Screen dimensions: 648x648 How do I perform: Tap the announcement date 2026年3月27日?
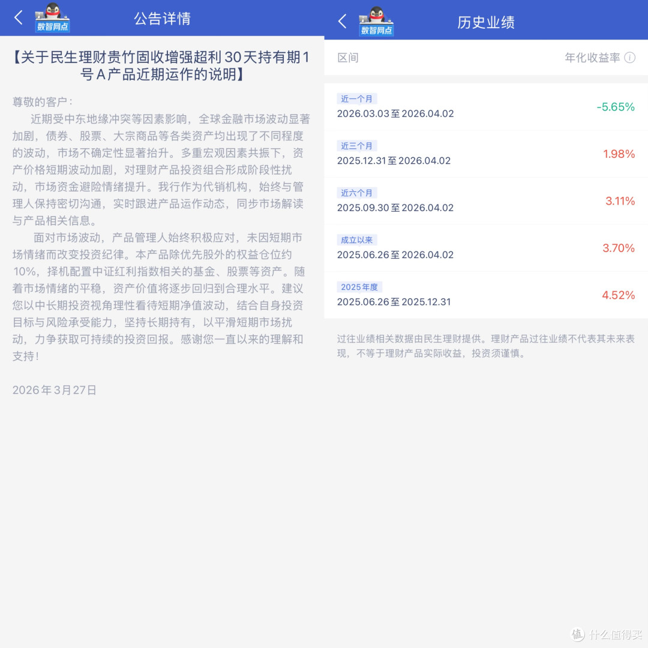coord(55,390)
